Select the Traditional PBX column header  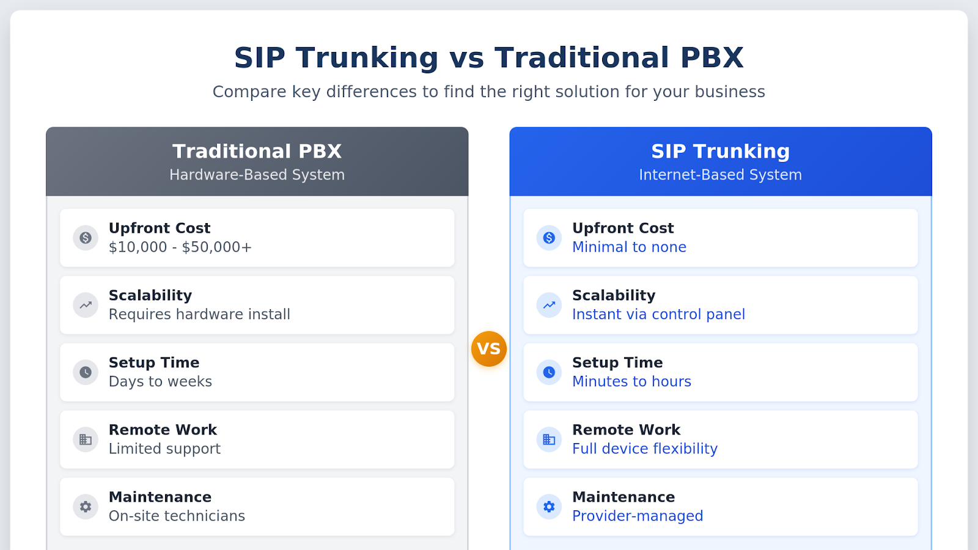coord(257,161)
